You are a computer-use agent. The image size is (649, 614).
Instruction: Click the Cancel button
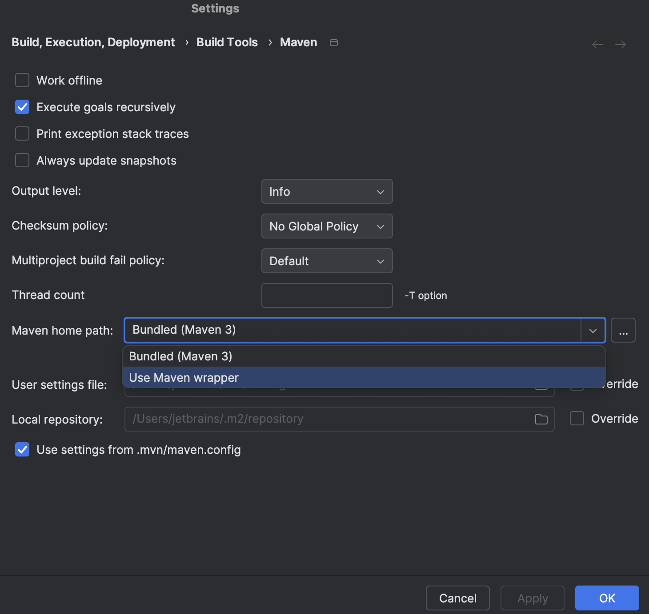click(x=457, y=598)
